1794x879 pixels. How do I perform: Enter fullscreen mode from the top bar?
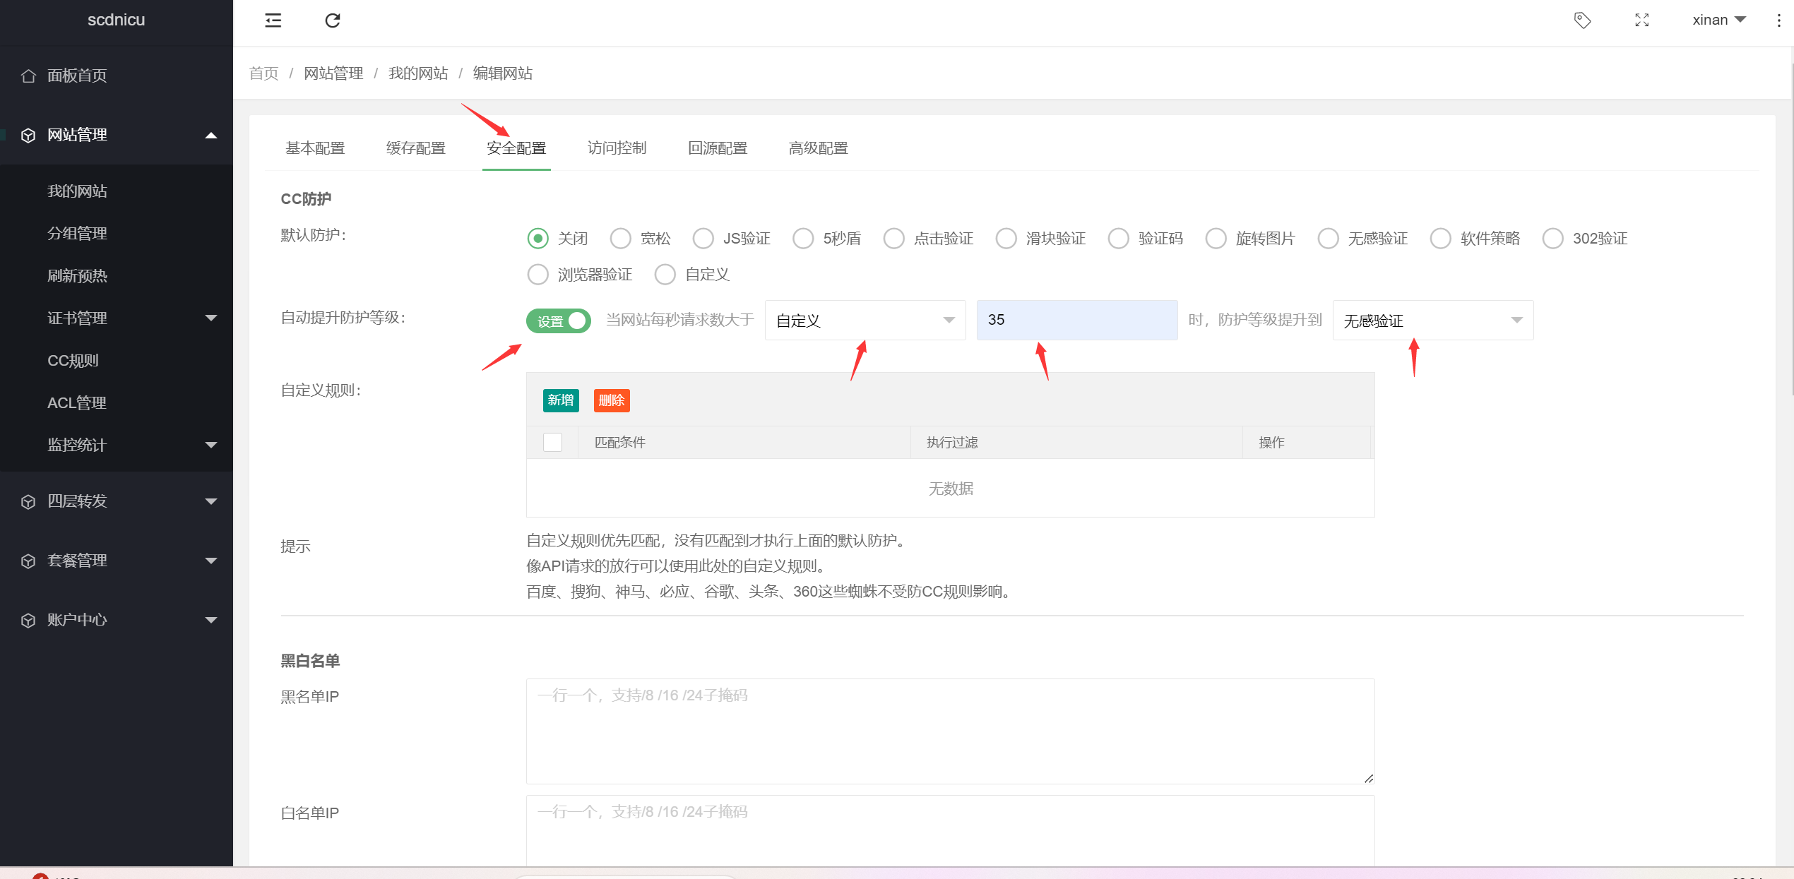click(x=1642, y=20)
